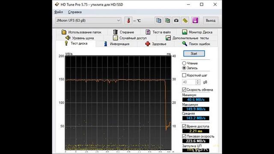The width and height of the screenshot is (274, 154).
Task: Minimize the HD Tune Pro window
Action: pyautogui.click(x=188, y=5)
